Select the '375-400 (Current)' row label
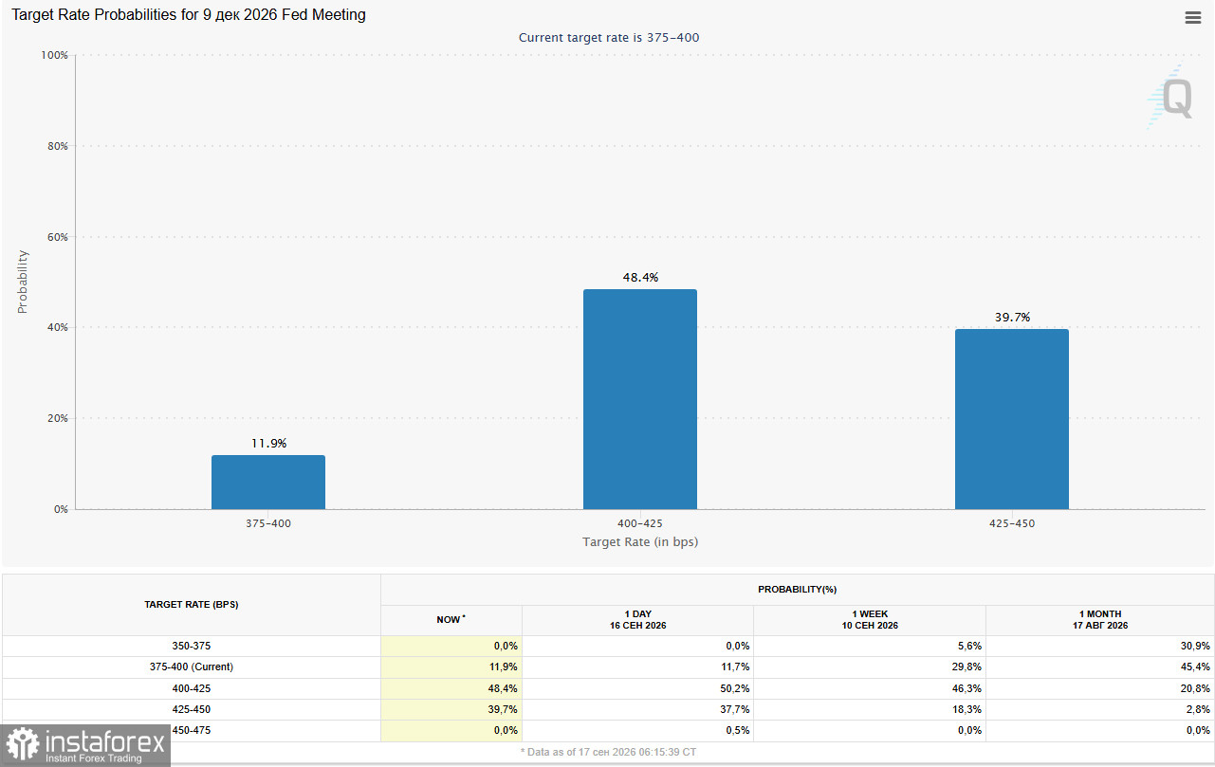The image size is (1215, 767). tap(192, 667)
